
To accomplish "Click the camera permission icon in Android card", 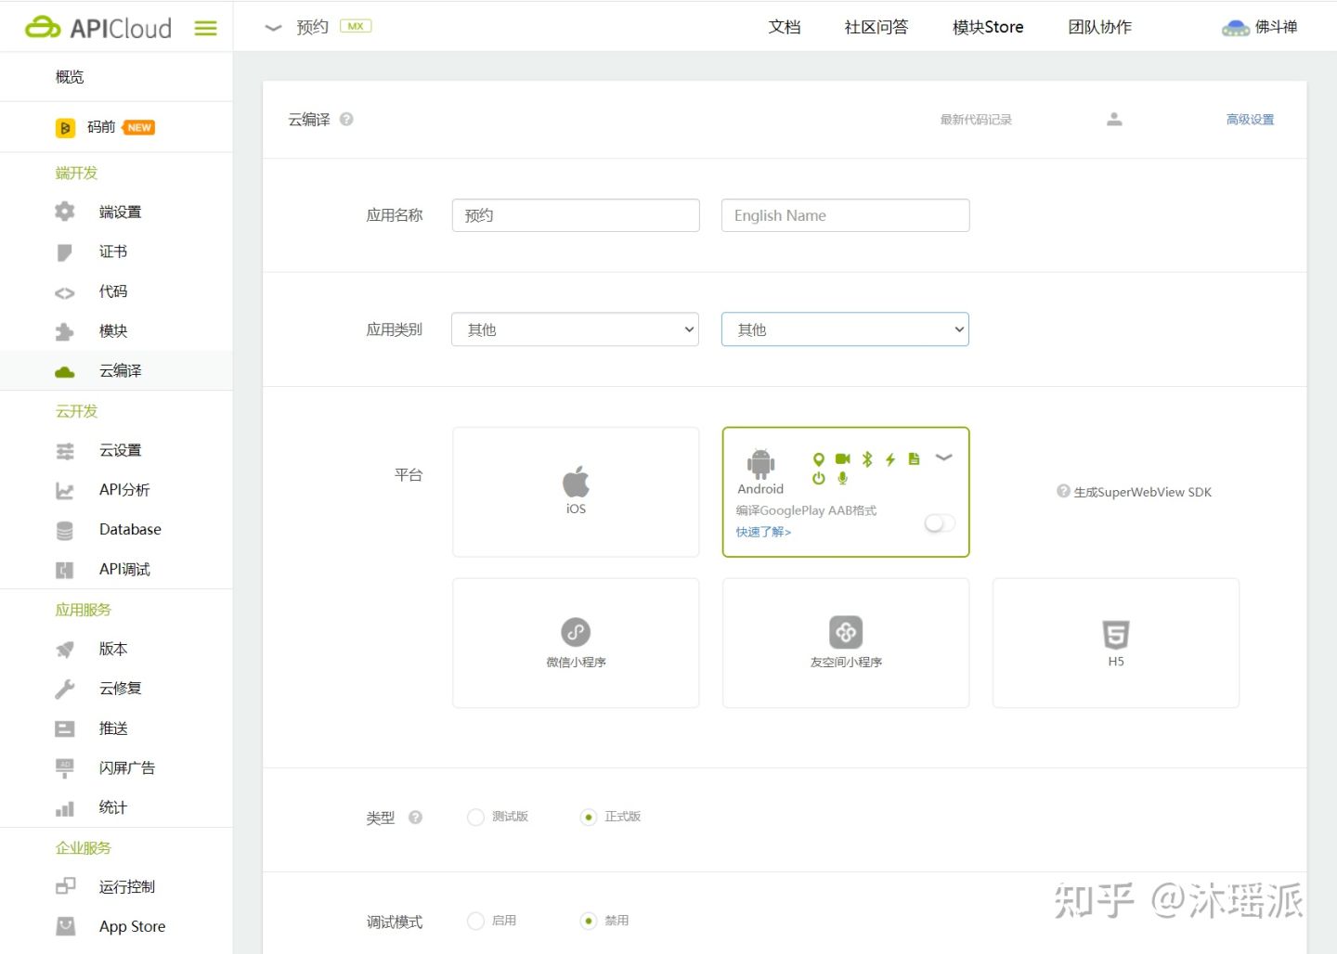I will pyautogui.click(x=842, y=459).
